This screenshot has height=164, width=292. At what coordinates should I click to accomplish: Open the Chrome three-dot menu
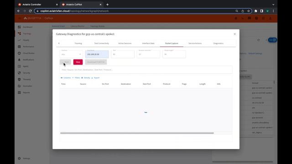[x=273, y=11]
